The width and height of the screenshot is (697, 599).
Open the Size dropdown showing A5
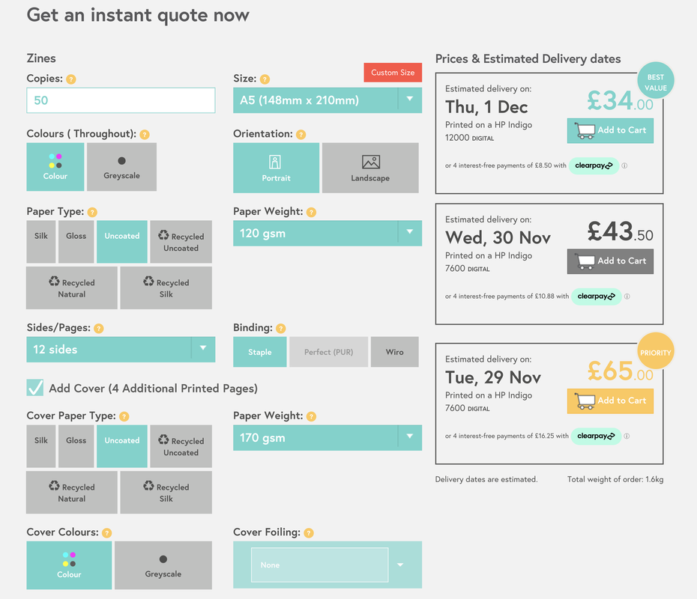pyautogui.click(x=328, y=100)
